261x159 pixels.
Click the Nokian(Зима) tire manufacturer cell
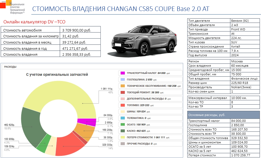pyautogui.click(x=245, y=87)
